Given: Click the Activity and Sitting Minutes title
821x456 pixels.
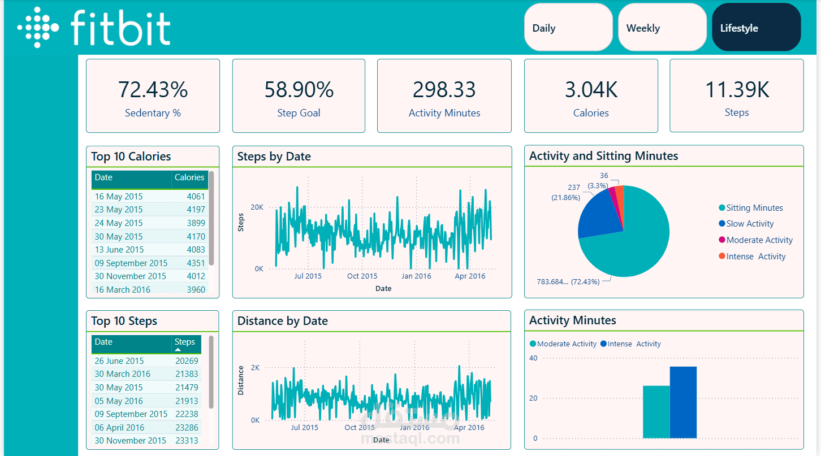Looking at the screenshot, I should pyautogui.click(x=604, y=156).
